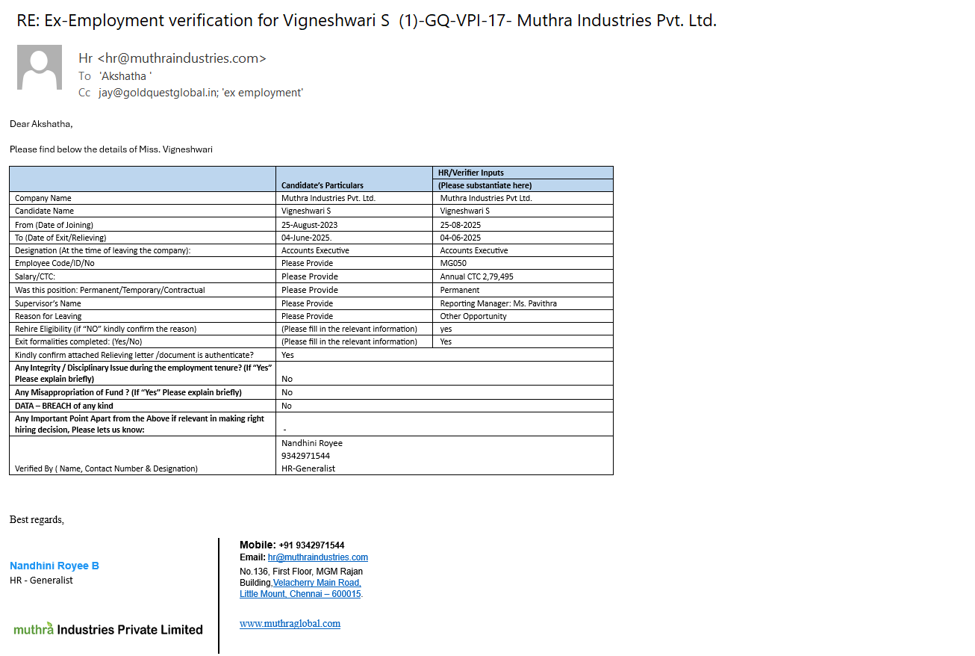Select the 'Salary/CTC:' row label

pos(35,276)
